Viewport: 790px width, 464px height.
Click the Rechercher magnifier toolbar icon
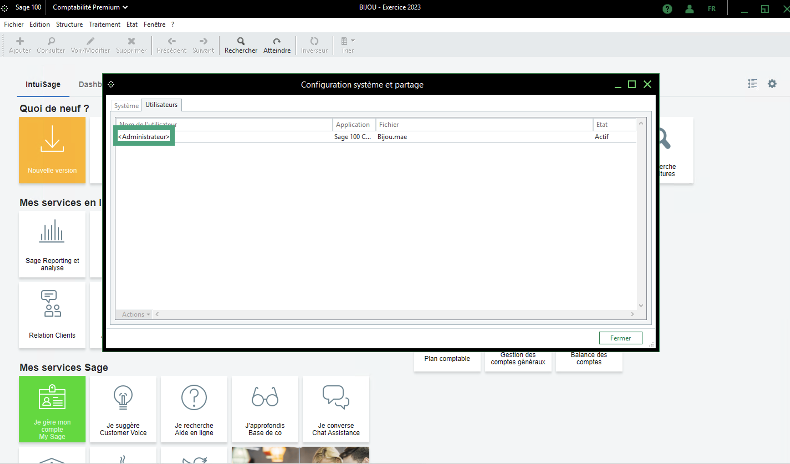240,41
